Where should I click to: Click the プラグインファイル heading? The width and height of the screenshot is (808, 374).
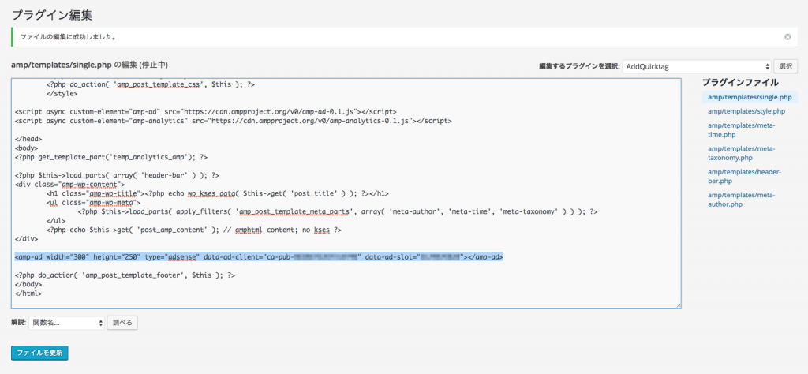point(740,82)
